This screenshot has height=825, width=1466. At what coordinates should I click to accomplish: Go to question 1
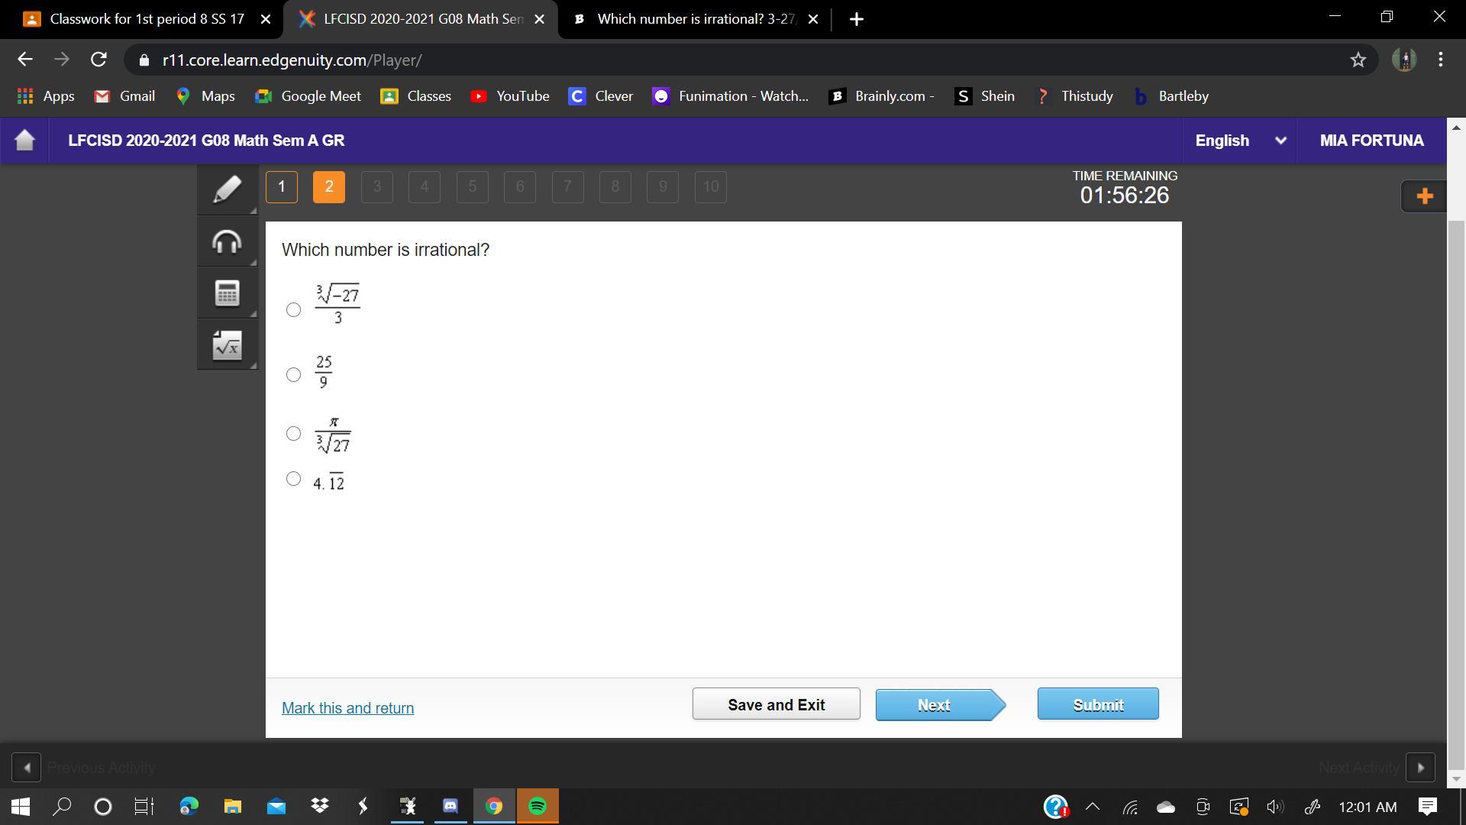pos(282,187)
